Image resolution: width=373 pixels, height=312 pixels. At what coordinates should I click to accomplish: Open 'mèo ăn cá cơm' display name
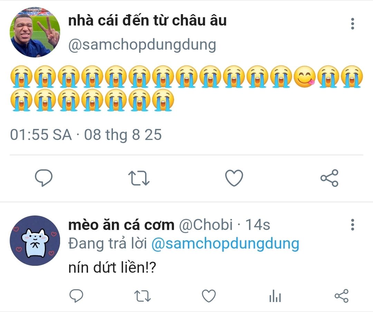(x=121, y=225)
